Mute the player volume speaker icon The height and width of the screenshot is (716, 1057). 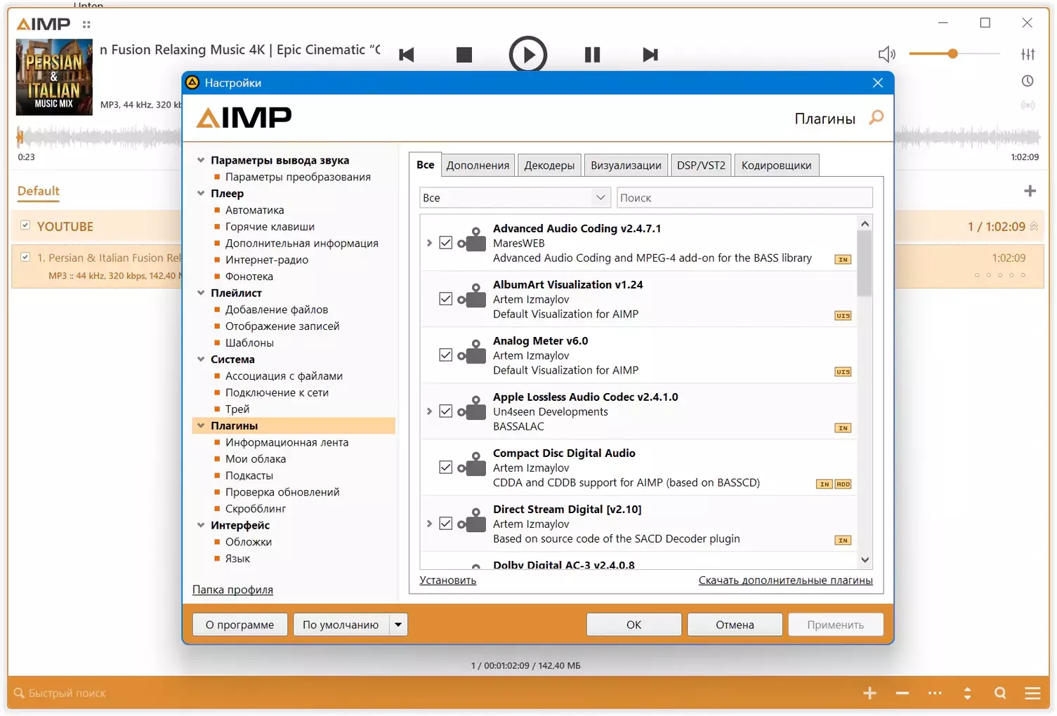tap(887, 54)
